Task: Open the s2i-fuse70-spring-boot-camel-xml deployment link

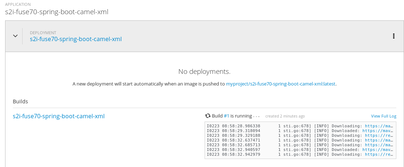Action: (x=75, y=39)
